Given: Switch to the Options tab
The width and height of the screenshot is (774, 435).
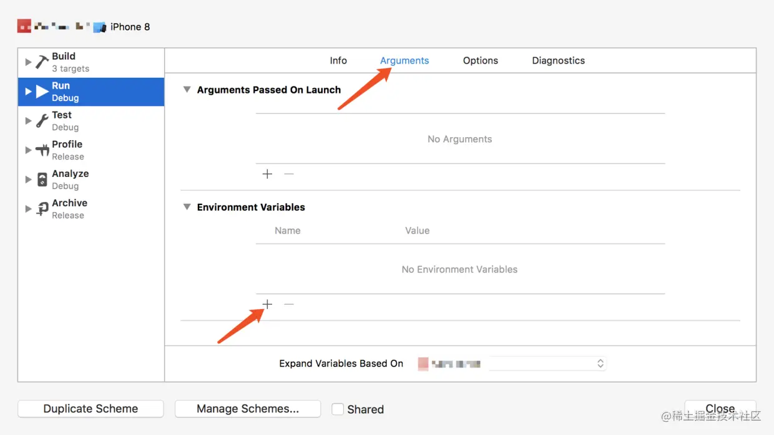Looking at the screenshot, I should 480,60.
